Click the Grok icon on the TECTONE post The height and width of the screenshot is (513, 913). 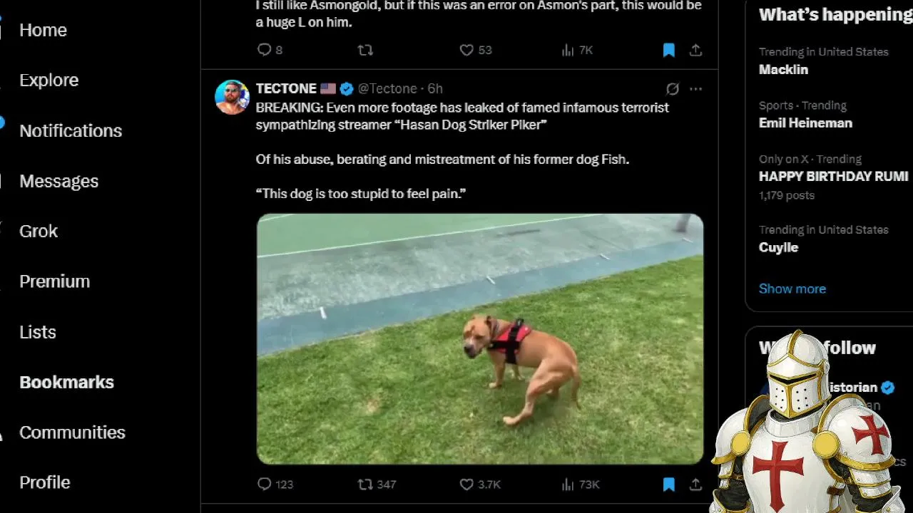672,89
